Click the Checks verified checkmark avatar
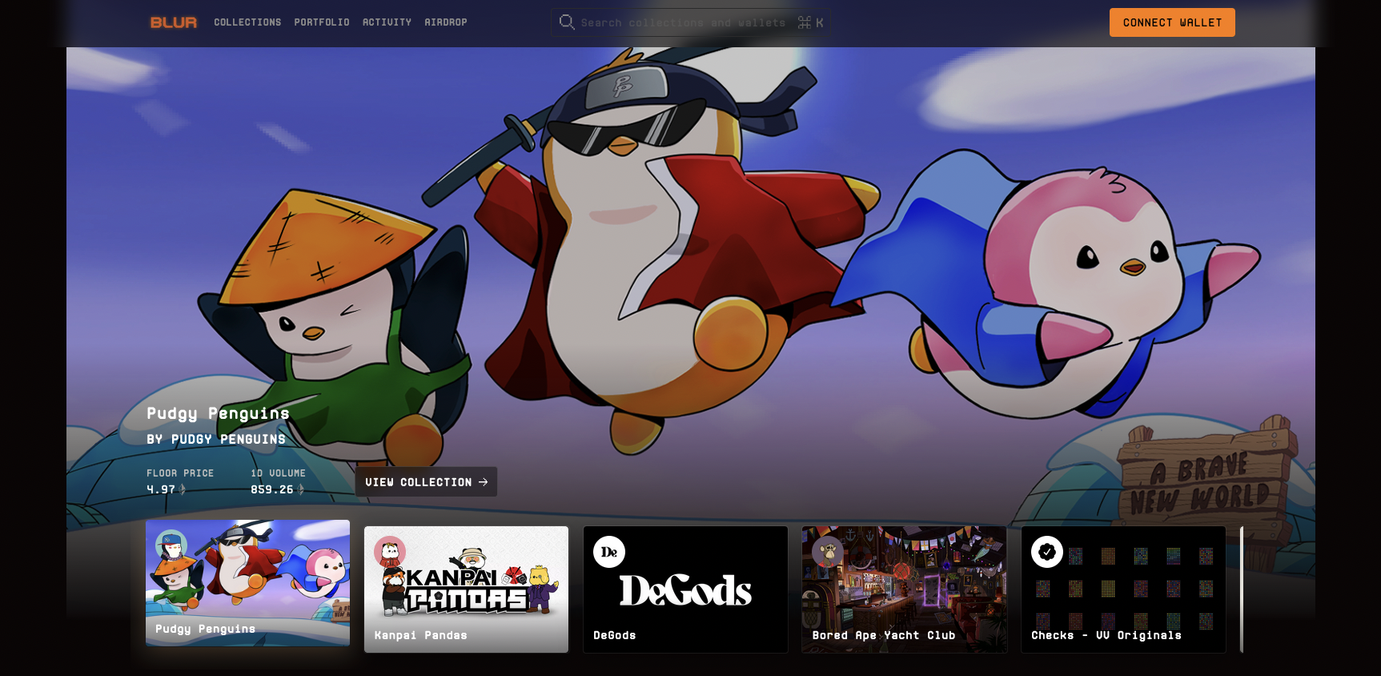 (x=1046, y=552)
